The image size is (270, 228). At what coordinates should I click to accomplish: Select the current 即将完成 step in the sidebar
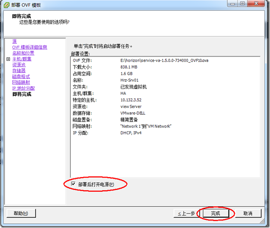(x=22, y=94)
